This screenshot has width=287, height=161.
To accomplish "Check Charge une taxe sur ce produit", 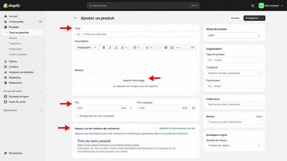I will (77, 116).
